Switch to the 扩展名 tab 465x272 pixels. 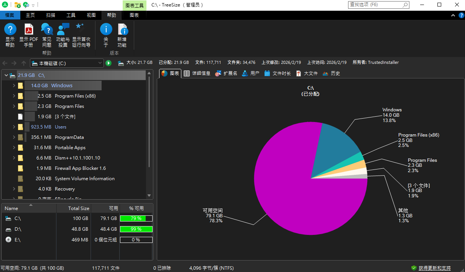226,73
